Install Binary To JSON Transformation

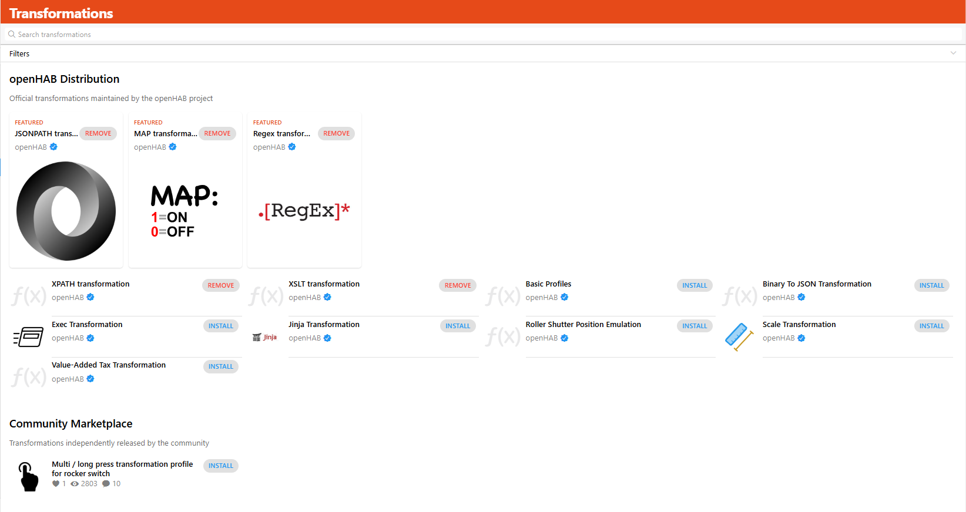click(x=932, y=285)
